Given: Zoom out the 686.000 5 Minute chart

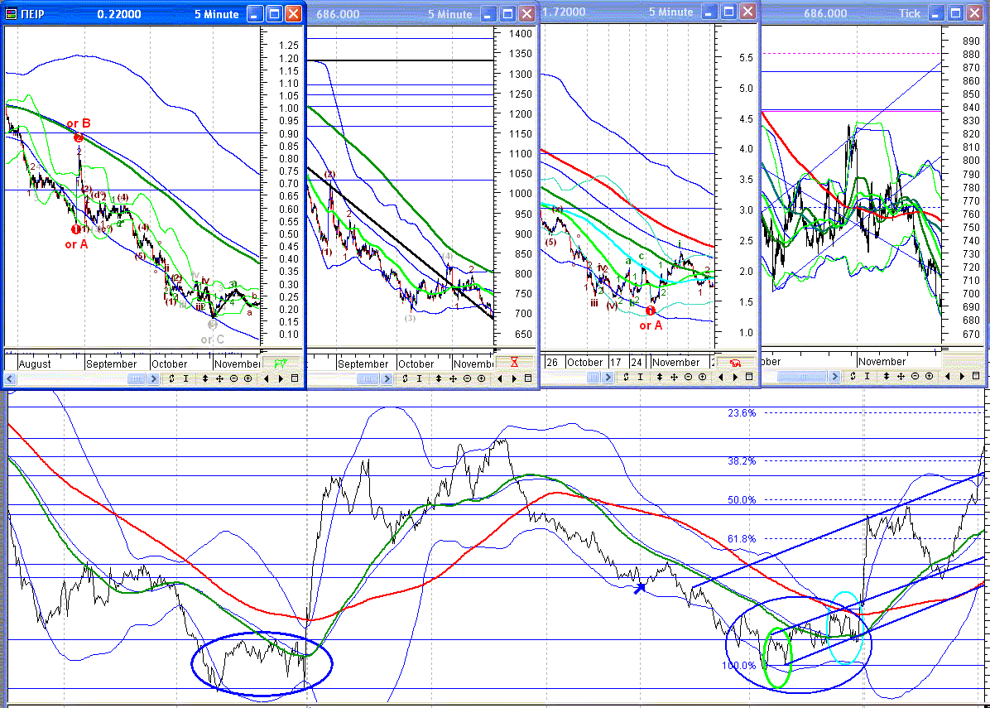Looking at the screenshot, I should 467,378.
